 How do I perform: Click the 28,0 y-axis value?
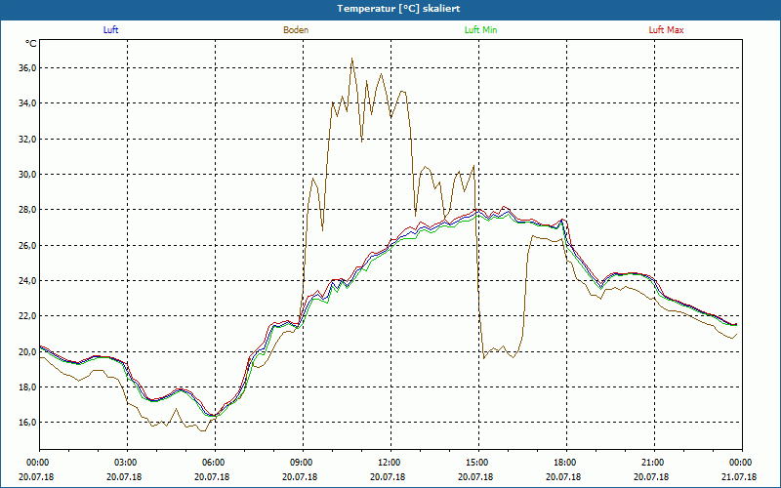[28, 210]
